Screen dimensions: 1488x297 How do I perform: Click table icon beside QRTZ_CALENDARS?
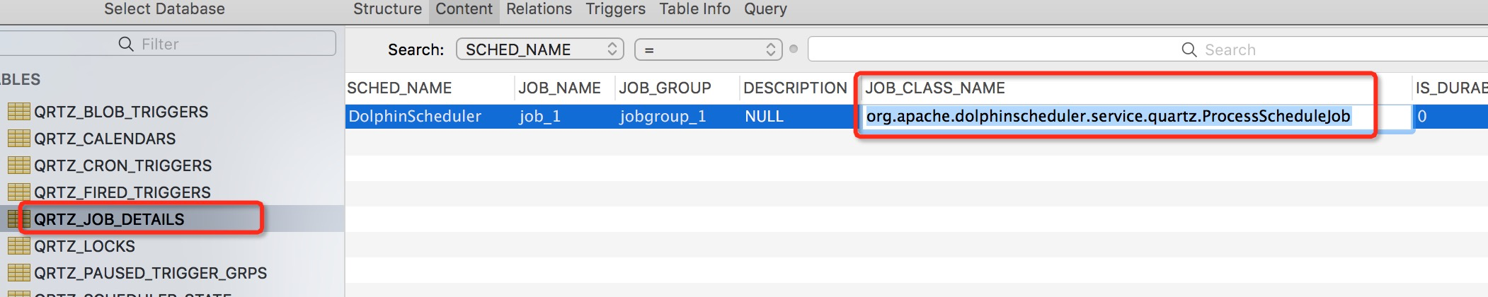pos(18,139)
